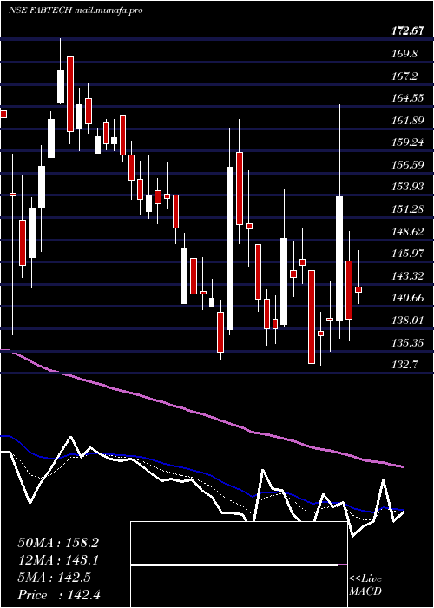The height and width of the screenshot is (608, 434).
Task: Click the pink 50MA line end point
Action: click(404, 467)
